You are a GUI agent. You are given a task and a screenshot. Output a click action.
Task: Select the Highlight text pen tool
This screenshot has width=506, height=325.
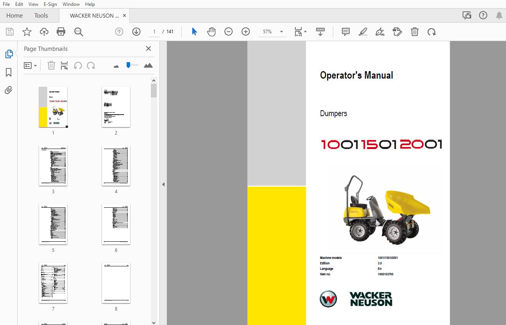click(x=363, y=32)
